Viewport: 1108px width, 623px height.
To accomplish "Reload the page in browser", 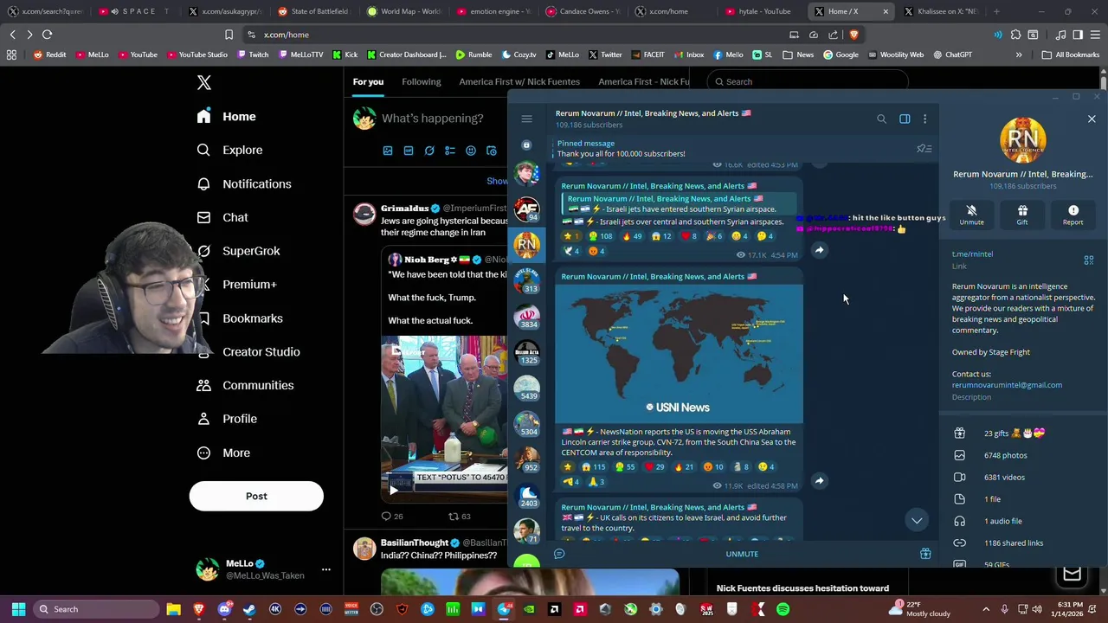I will (x=47, y=35).
